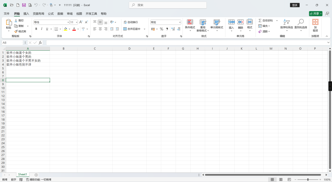
Task: Click the increase font size icon
Action: [81, 22]
